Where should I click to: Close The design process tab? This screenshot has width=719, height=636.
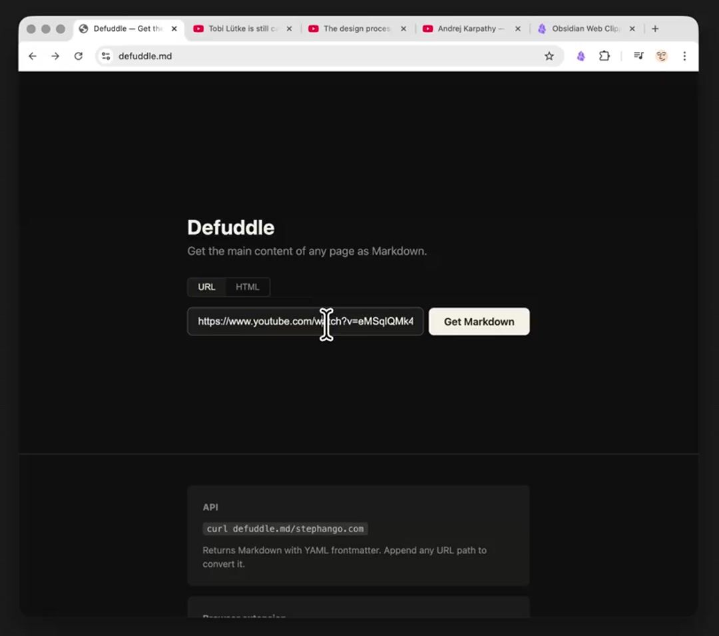pos(403,29)
